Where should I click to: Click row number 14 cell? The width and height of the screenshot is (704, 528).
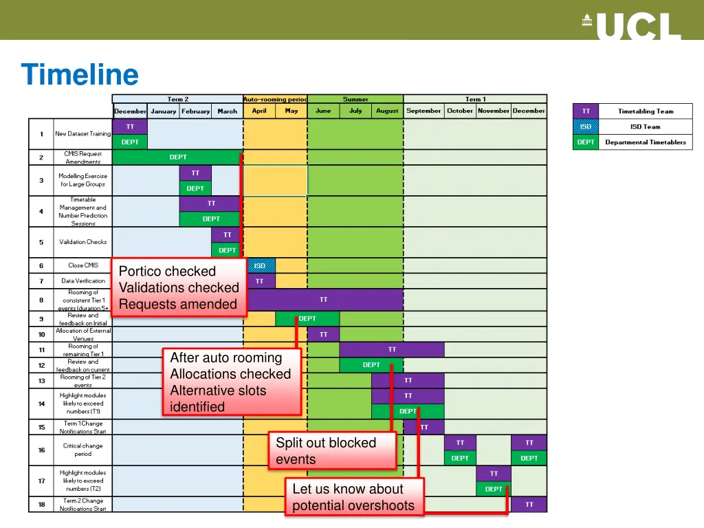click(41, 404)
